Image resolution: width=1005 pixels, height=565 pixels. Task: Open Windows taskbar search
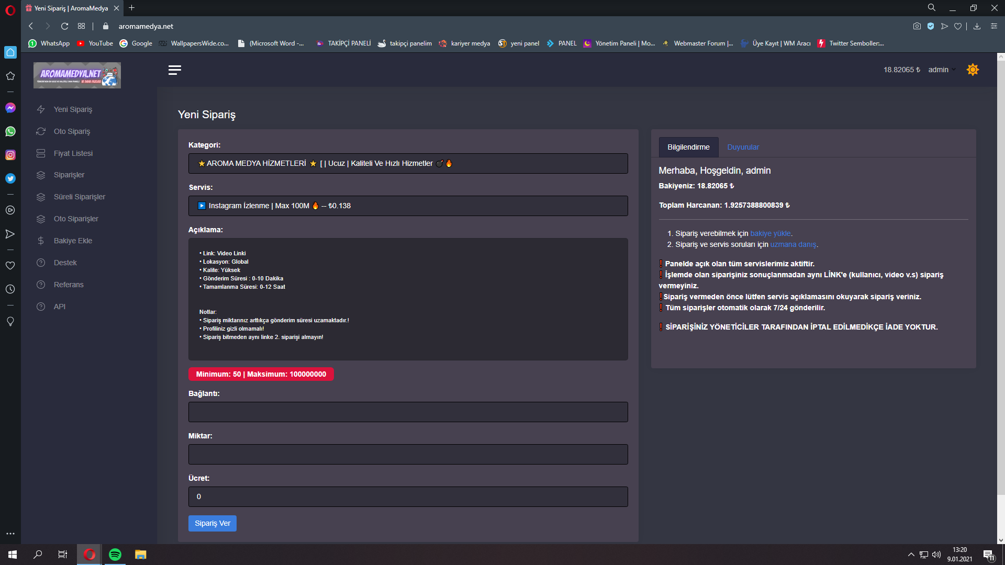(x=38, y=555)
